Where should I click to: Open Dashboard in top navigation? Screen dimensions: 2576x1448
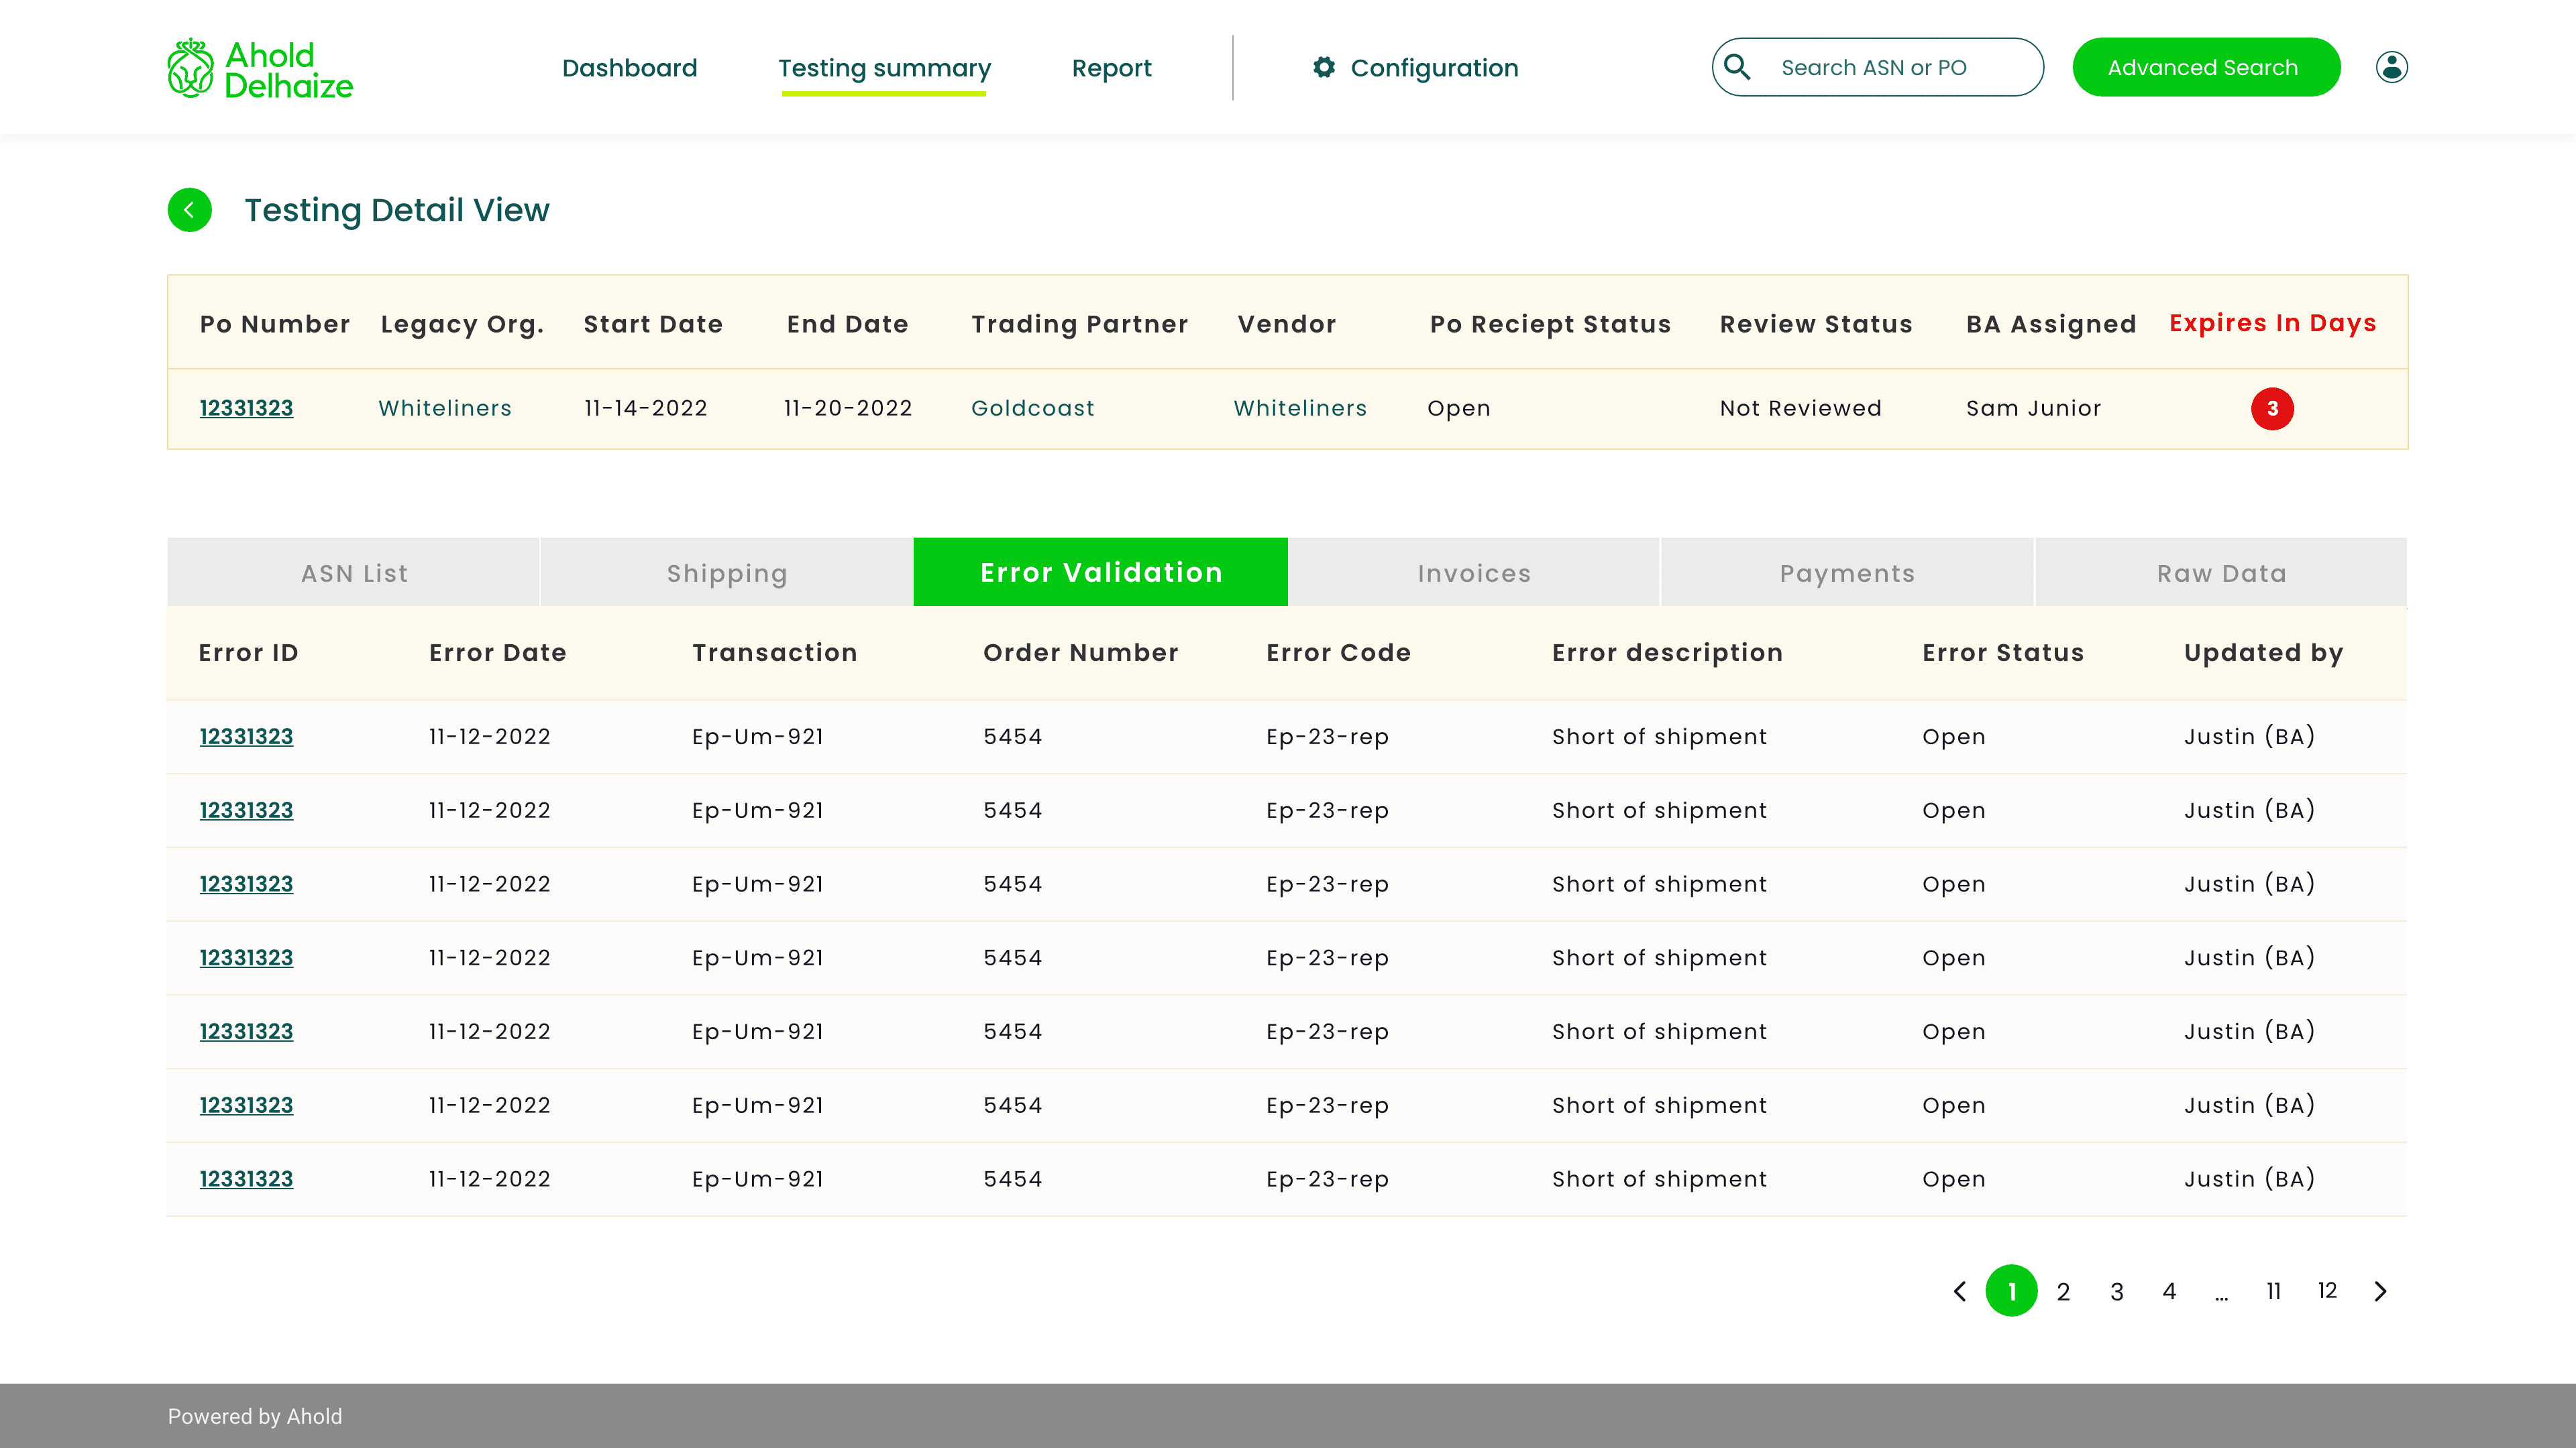pos(629,68)
